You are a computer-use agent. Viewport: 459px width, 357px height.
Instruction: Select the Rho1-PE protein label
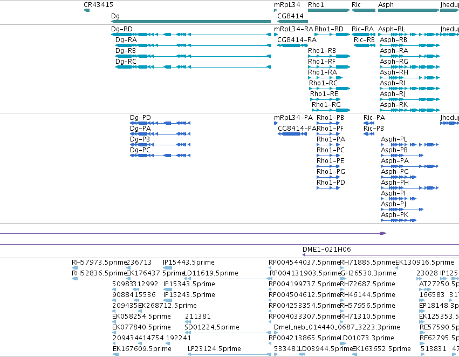pyautogui.click(x=331, y=161)
